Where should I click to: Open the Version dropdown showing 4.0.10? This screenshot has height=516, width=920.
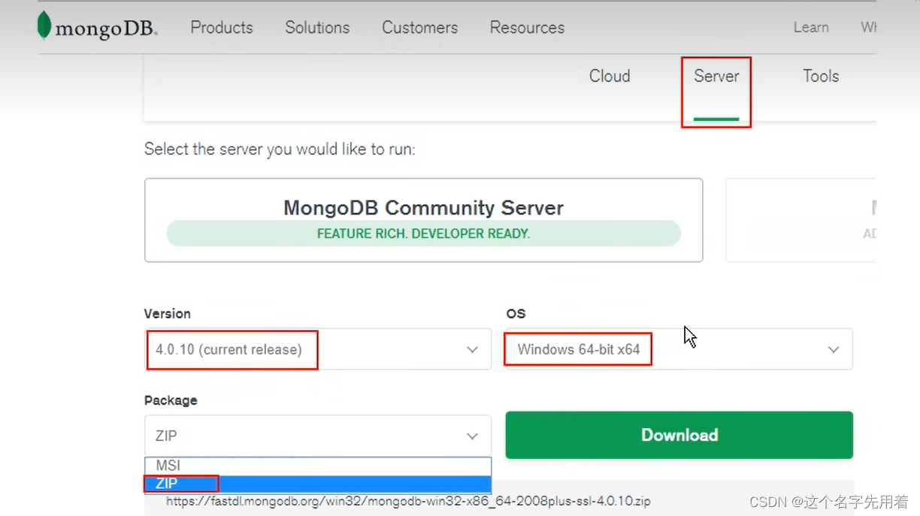[x=317, y=349]
